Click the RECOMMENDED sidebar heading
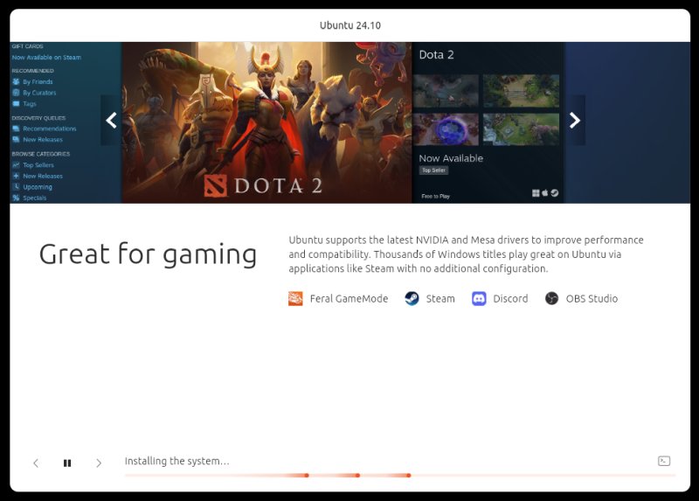 coord(33,71)
